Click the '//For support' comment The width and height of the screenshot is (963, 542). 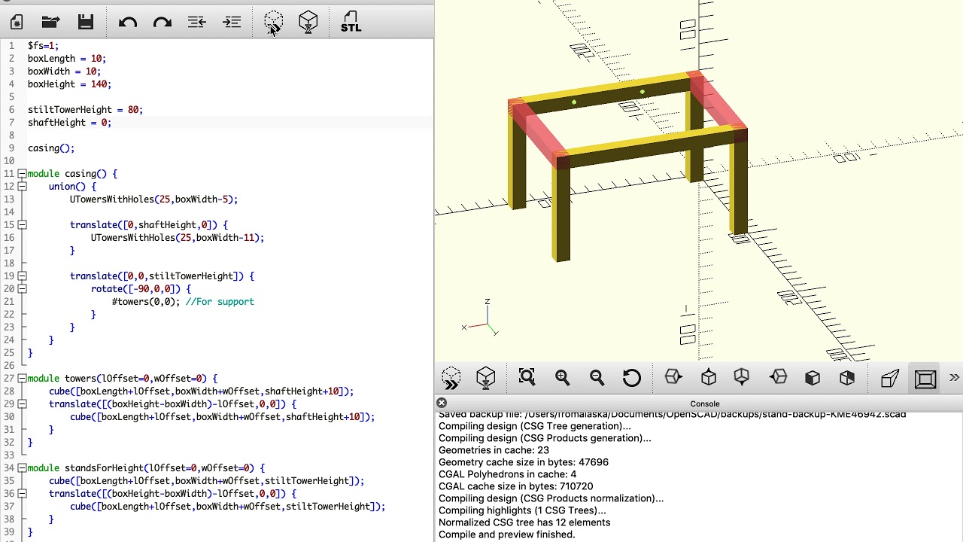pos(220,302)
